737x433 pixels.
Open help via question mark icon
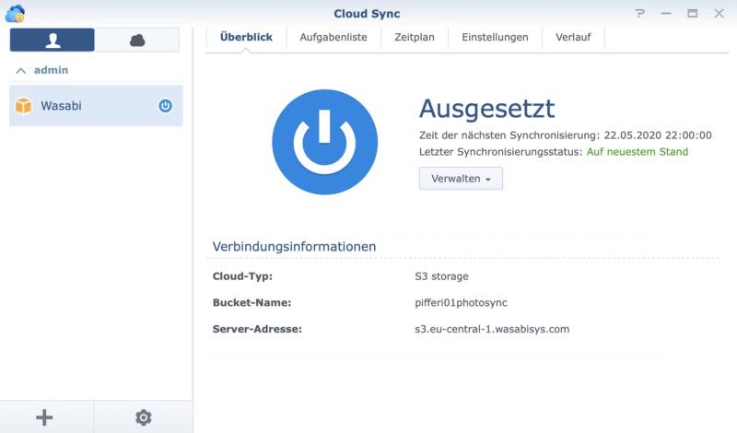click(639, 13)
